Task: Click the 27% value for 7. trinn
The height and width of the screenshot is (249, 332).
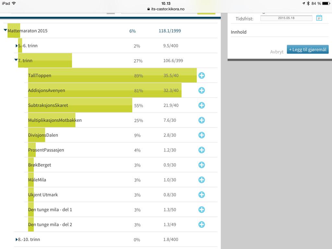Action: point(138,61)
